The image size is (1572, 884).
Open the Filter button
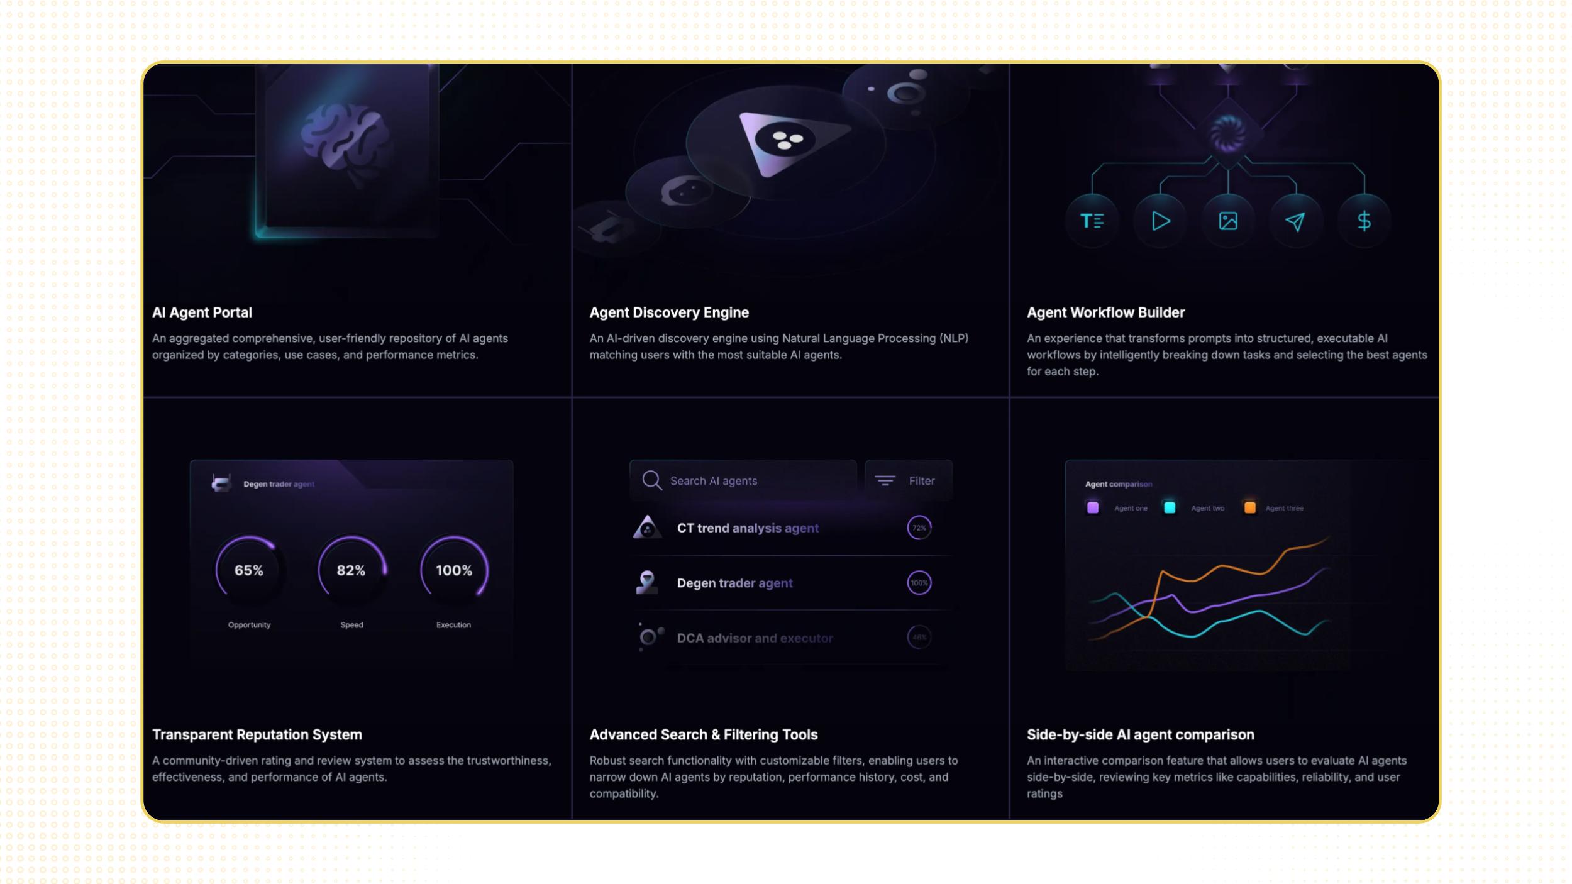point(909,480)
